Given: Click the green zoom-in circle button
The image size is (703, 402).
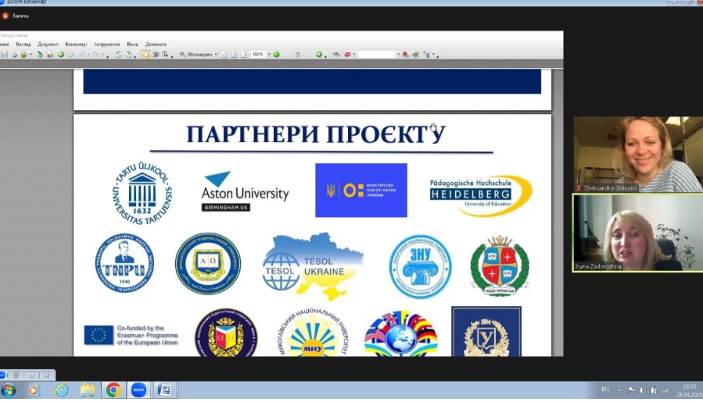Looking at the screenshot, I should 276,55.
